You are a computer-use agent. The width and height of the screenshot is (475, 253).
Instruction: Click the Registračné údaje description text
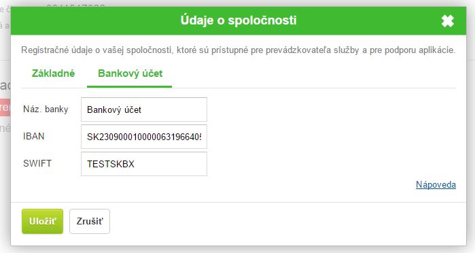238,50
